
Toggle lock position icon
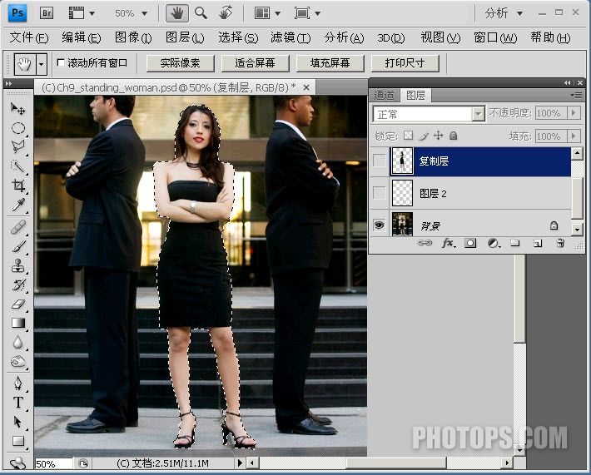pos(439,136)
